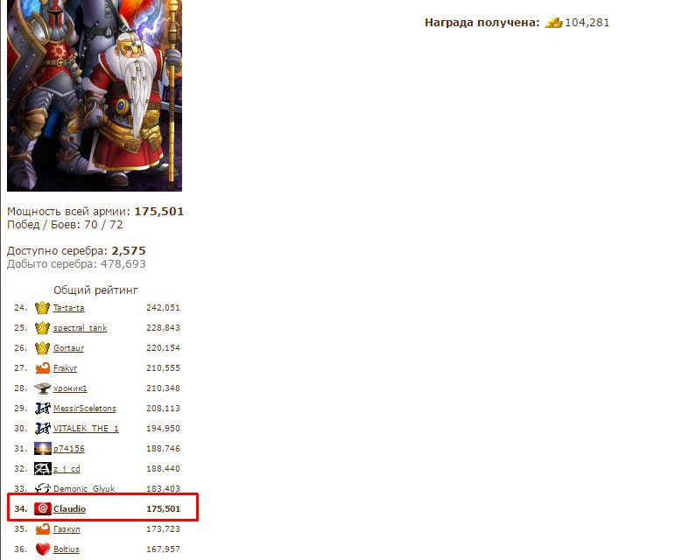Click the red heart icon beside Boltius
This screenshot has height=560, width=675.
pos(42,549)
